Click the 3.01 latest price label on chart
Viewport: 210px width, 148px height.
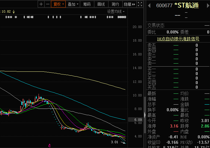coord(114,142)
